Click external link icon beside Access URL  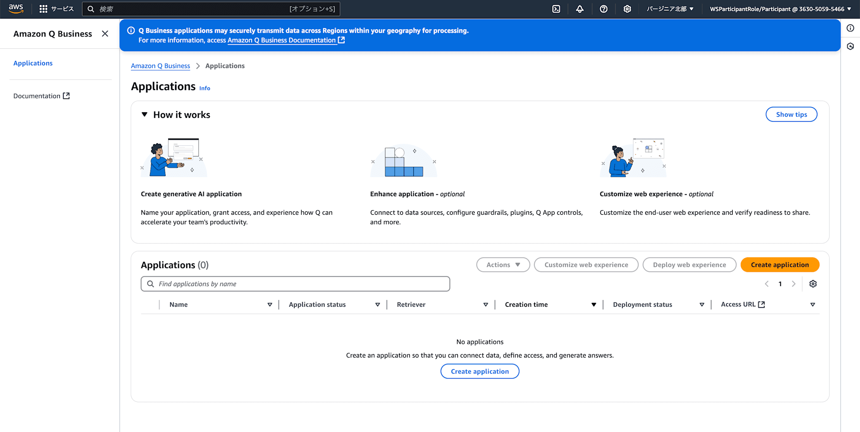762,304
